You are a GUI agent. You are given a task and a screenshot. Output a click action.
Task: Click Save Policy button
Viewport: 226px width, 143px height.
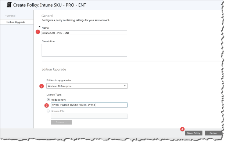(194, 133)
